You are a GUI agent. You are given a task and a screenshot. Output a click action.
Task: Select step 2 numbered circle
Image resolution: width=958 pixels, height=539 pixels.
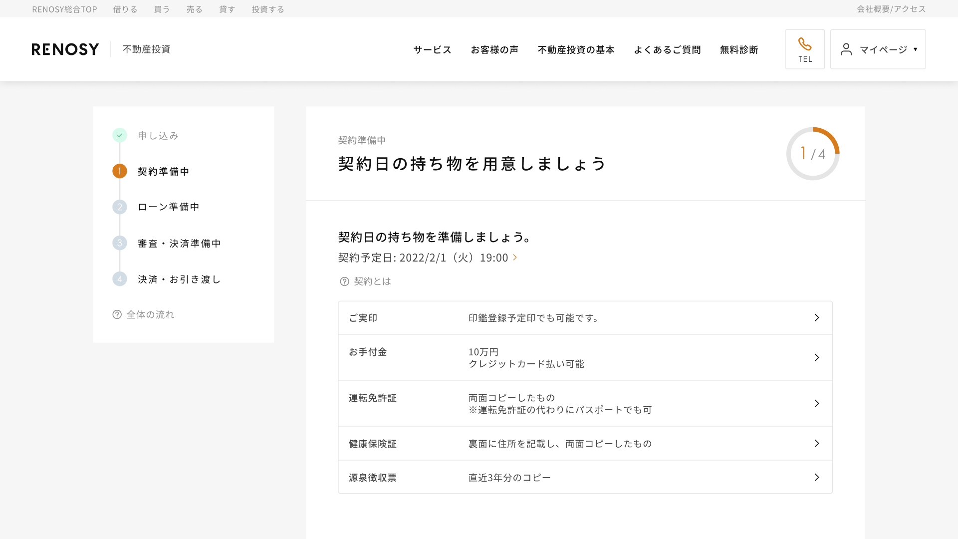tap(120, 207)
